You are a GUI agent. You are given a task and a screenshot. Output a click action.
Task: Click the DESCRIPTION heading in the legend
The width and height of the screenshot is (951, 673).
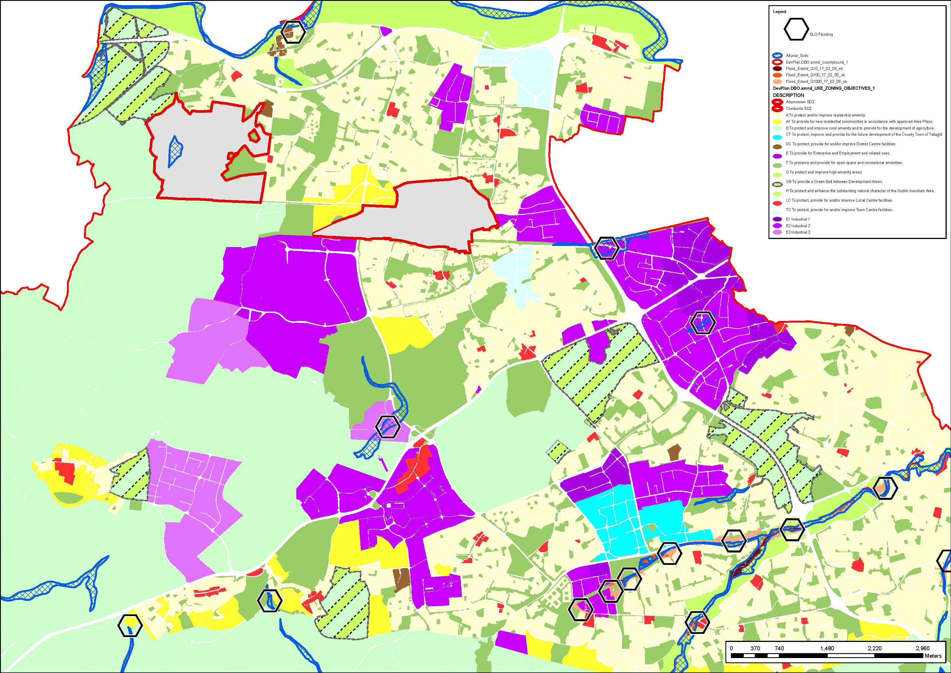[x=788, y=95]
